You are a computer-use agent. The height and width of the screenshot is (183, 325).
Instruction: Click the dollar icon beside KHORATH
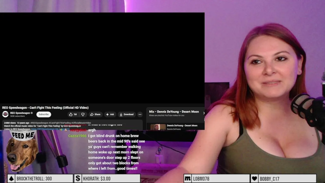(78, 179)
